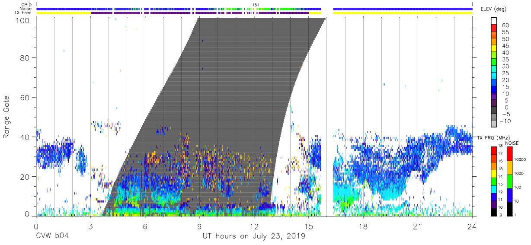
Task: Click the 25 label in ELEV legend
Action: (x=505, y=73)
